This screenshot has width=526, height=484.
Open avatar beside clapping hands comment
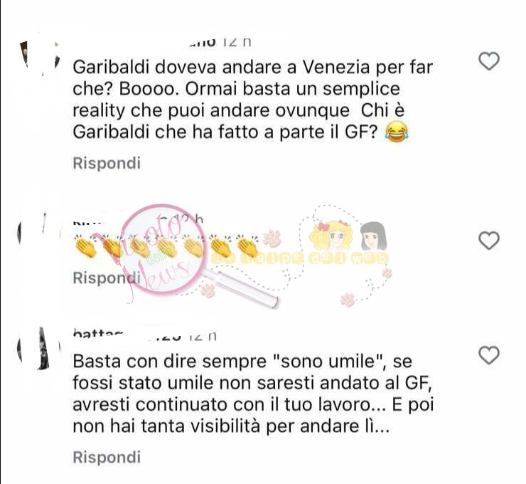[37, 232]
